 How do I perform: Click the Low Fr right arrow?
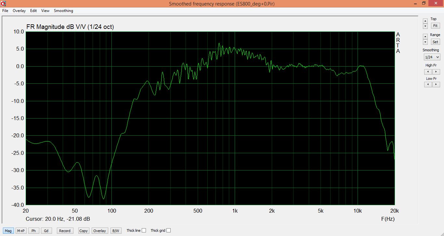point(436,84)
